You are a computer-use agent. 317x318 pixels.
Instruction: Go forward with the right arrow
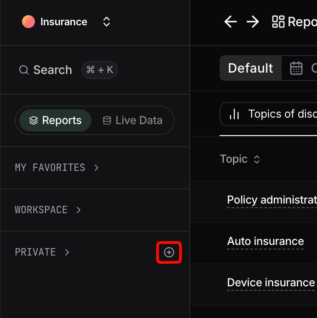tap(253, 22)
